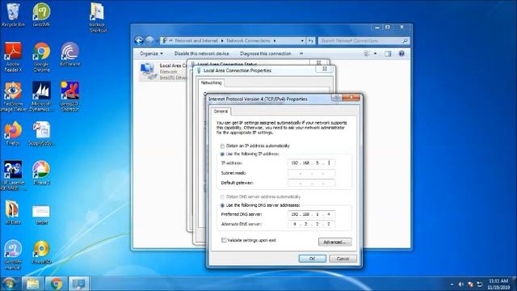This screenshot has width=517, height=291.
Task: Click Cancel in IPv4 Properties dialog
Action: click(343, 259)
